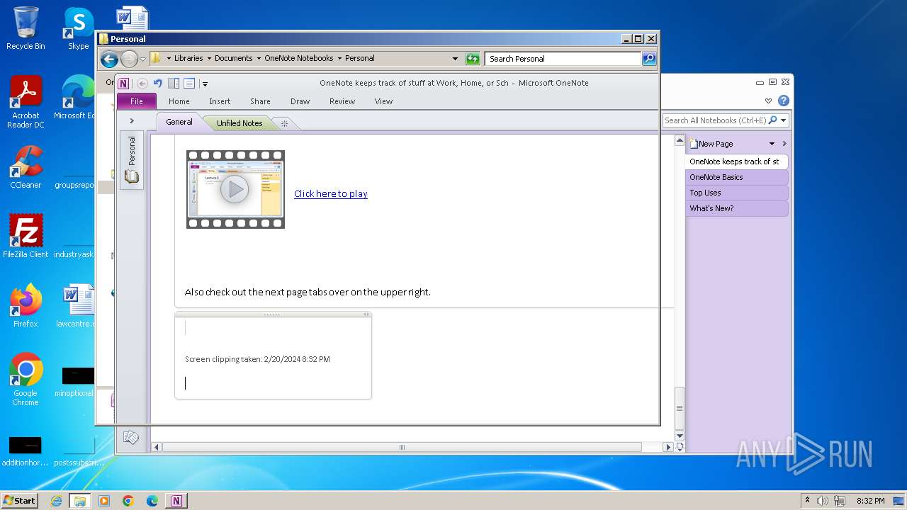The height and width of the screenshot is (510, 907).
Task: Open the OneNote Basics page
Action: pos(737,177)
